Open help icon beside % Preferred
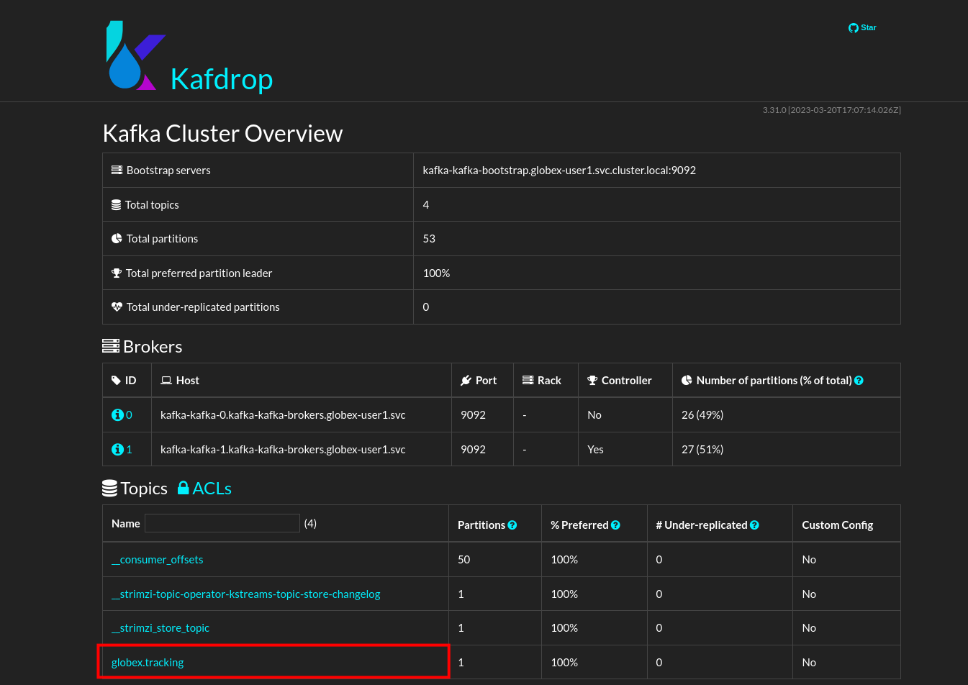968x685 pixels. point(615,525)
